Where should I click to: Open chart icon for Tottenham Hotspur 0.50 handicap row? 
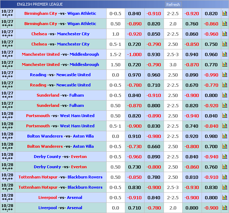tap(224, 177)
